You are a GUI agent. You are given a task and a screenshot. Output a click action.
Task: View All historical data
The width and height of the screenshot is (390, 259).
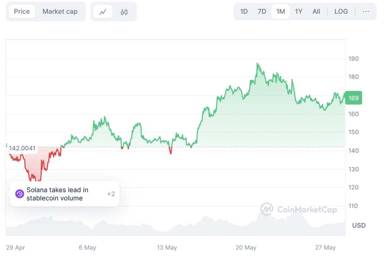tap(316, 12)
